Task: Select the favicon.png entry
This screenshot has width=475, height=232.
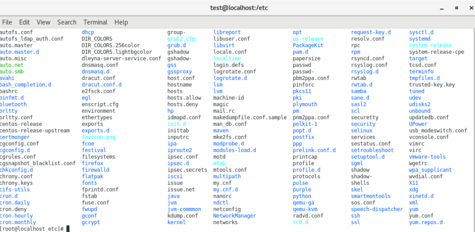Action: [x=98, y=137]
